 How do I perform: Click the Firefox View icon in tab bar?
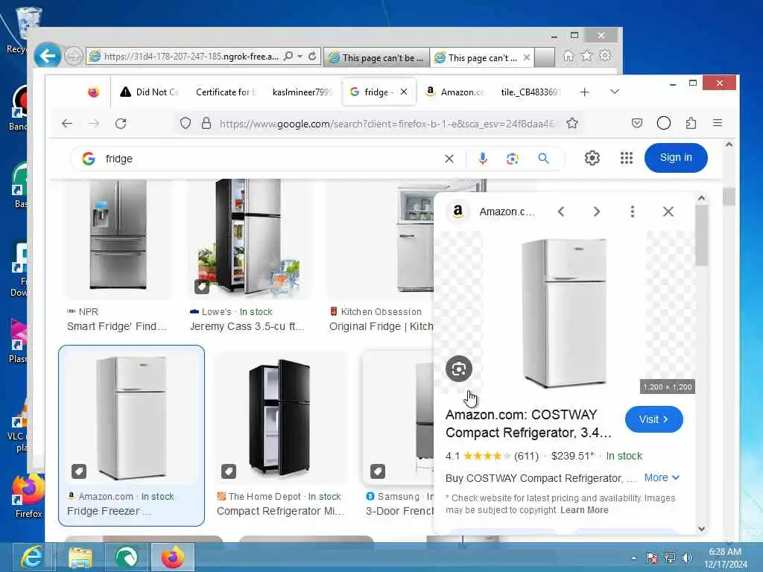(x=93, y=92)
